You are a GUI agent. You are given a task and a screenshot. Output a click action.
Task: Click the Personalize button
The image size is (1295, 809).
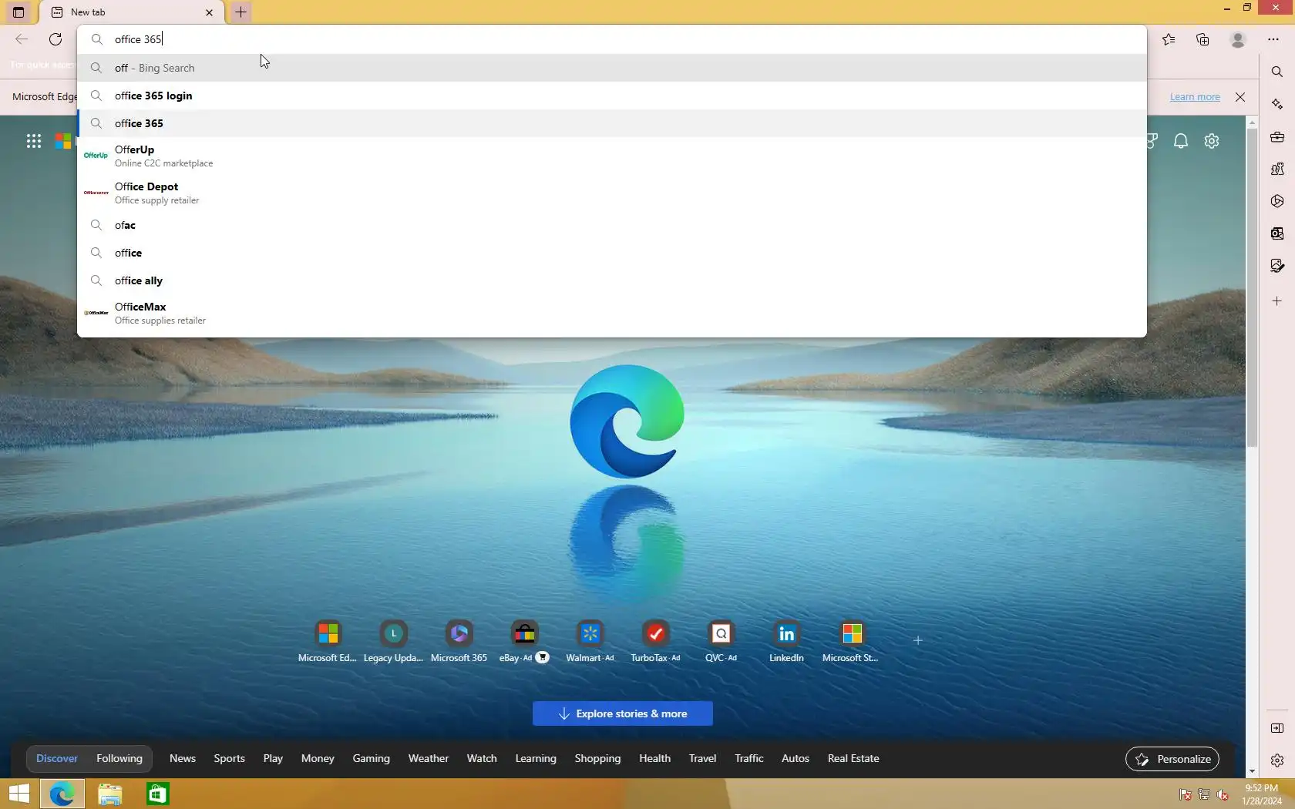[1172, 759]
